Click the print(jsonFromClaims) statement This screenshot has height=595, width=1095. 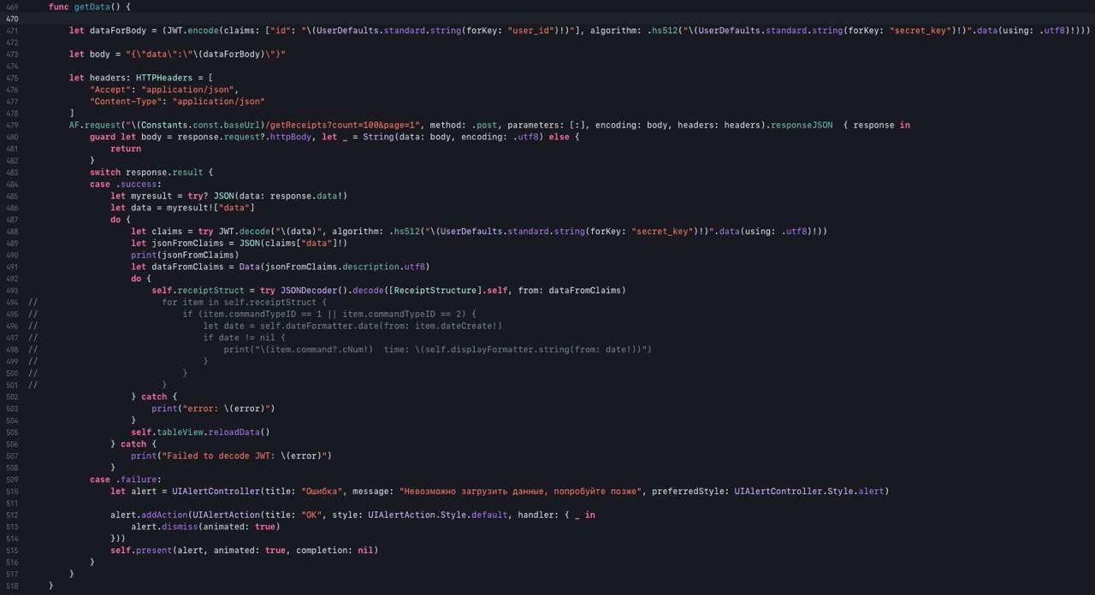tap(185, 255)
